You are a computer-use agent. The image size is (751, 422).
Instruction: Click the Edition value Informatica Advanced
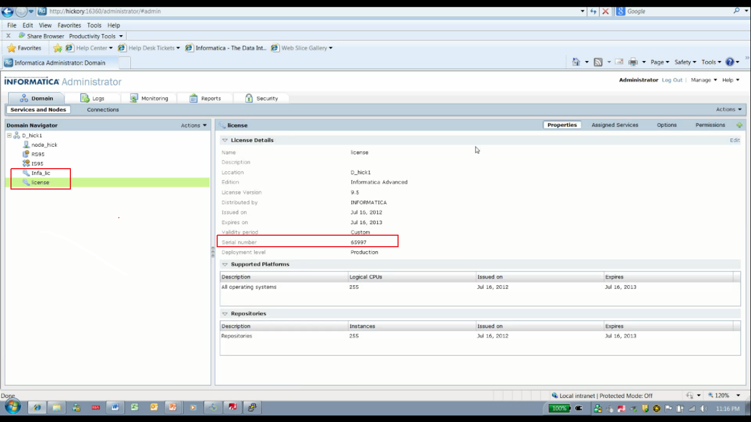tap(379, 182)
